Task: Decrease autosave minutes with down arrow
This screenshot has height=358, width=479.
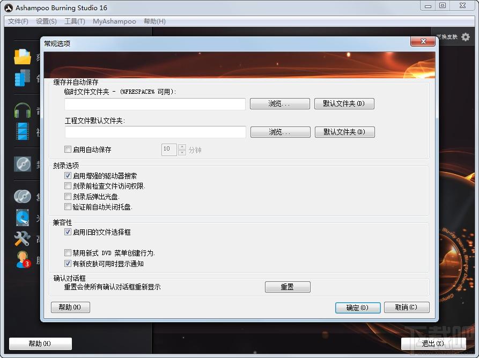Action: coord(182,152)
